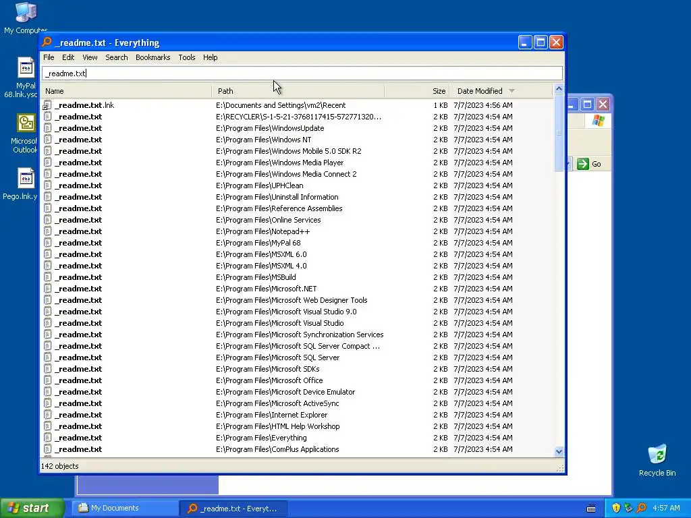Viewport: 691px width, 518px height.
Task: Open the View menu
Action: coord(90,57)
